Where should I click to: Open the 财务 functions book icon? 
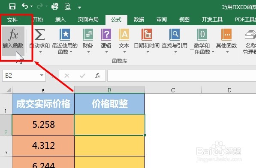(88, 35)
